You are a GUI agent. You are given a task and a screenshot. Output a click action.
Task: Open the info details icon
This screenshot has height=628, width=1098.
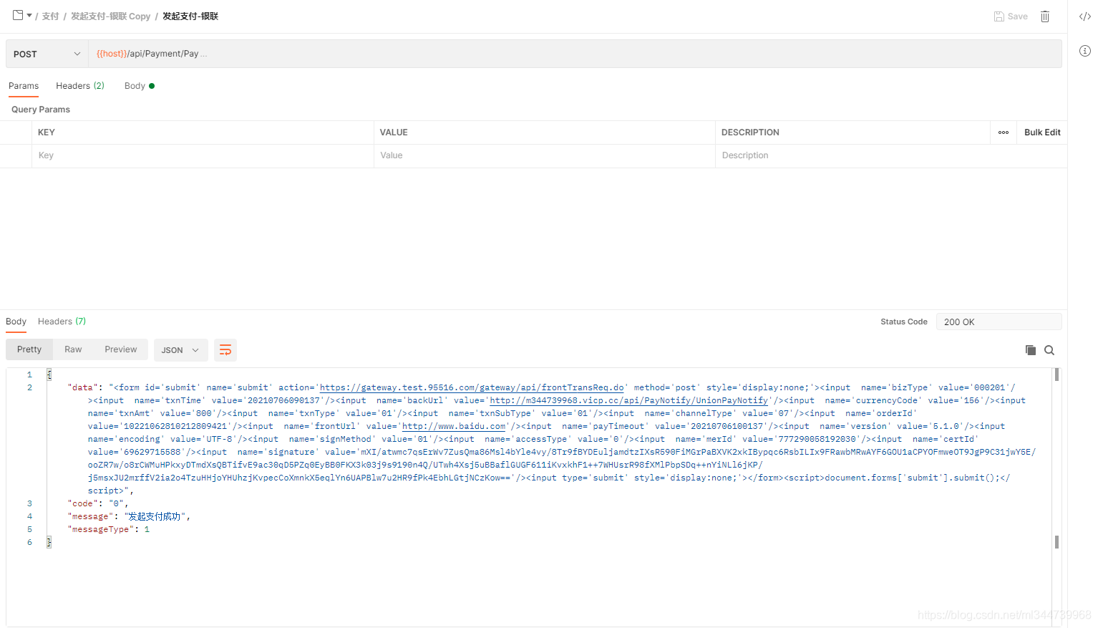pyautogui.click(x=1085, y=51)
